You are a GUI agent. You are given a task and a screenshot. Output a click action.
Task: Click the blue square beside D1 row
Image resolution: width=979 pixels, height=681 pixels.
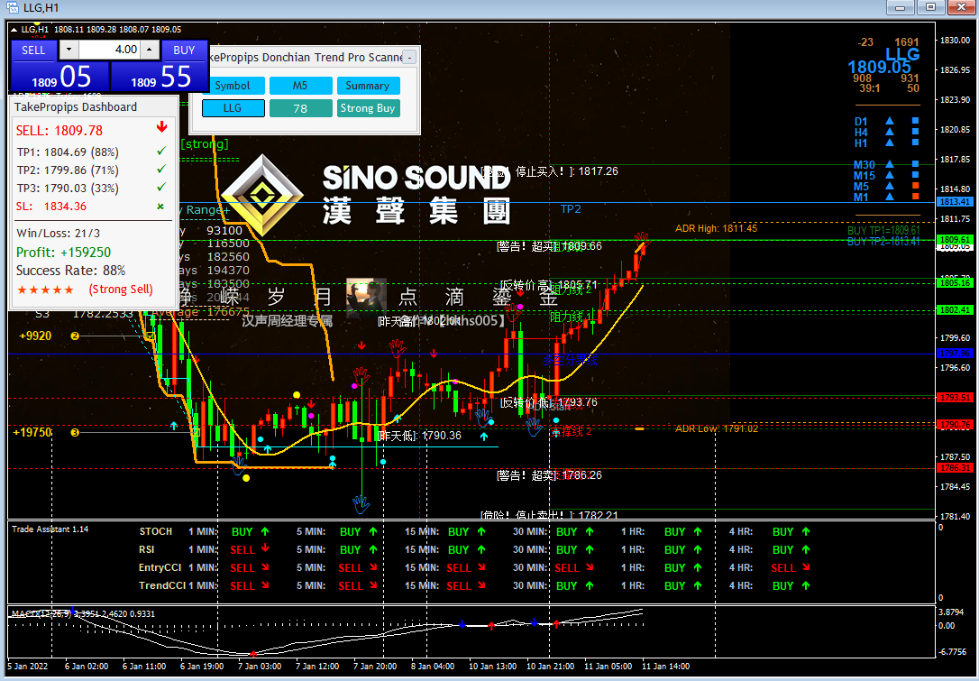[x=915, y=121]
